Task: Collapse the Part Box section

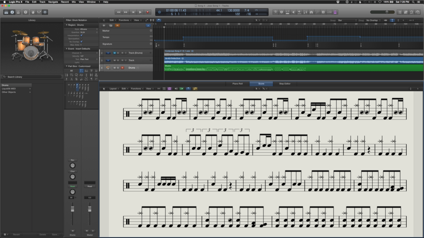Action: click(67, 66)
